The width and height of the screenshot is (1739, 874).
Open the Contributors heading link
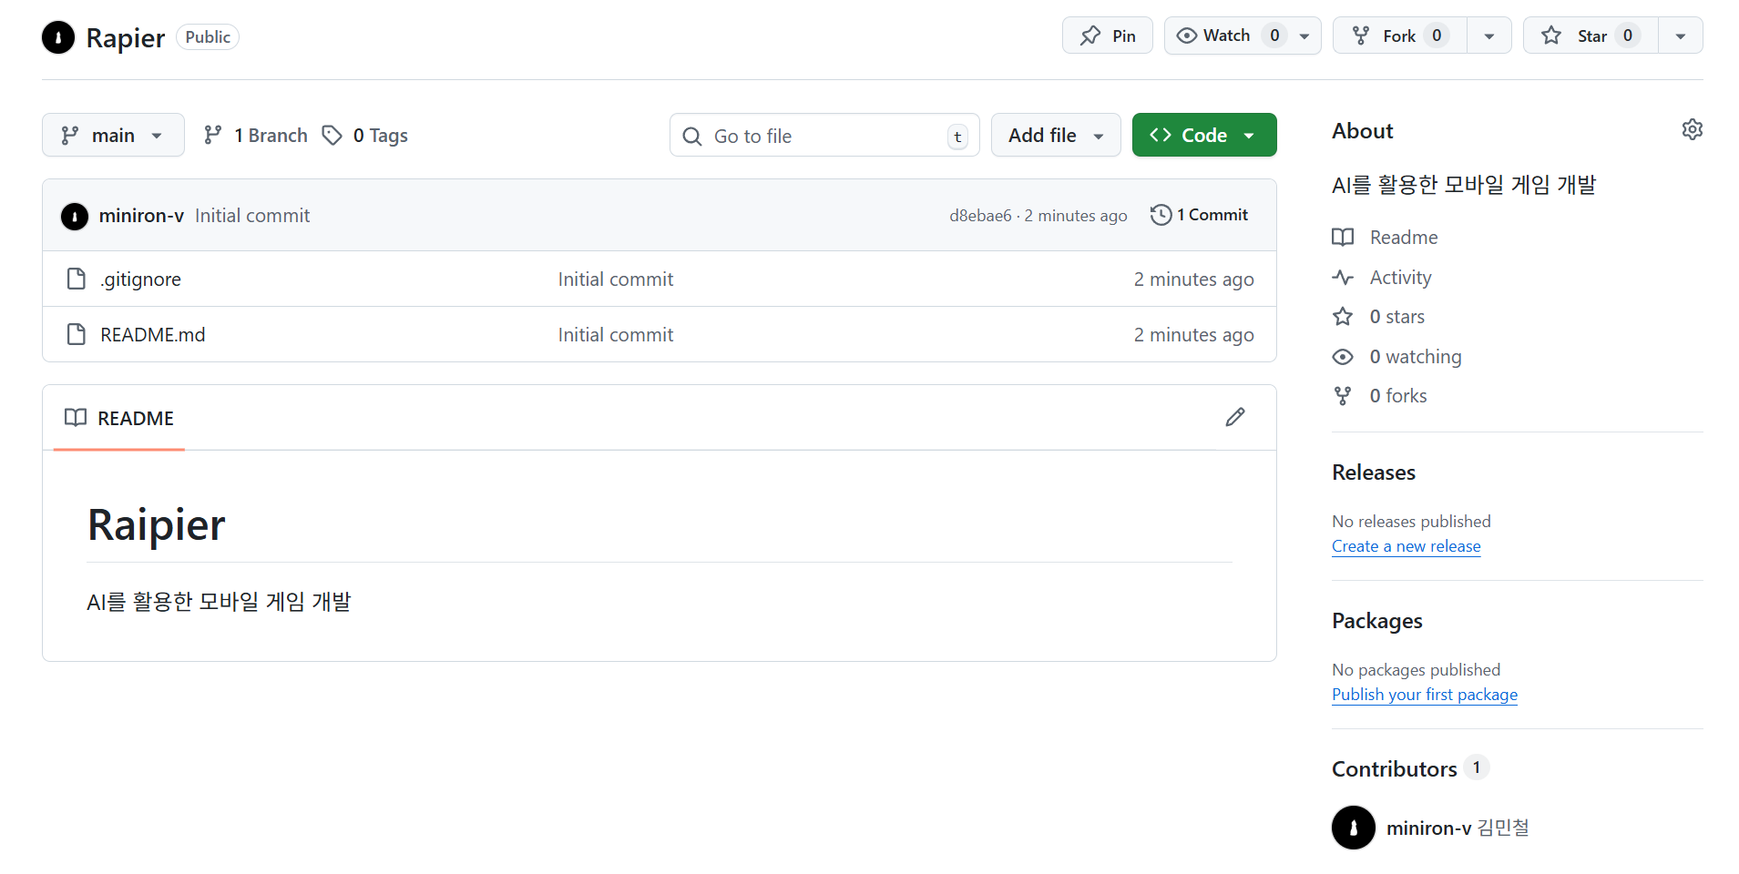[1410, 769]
